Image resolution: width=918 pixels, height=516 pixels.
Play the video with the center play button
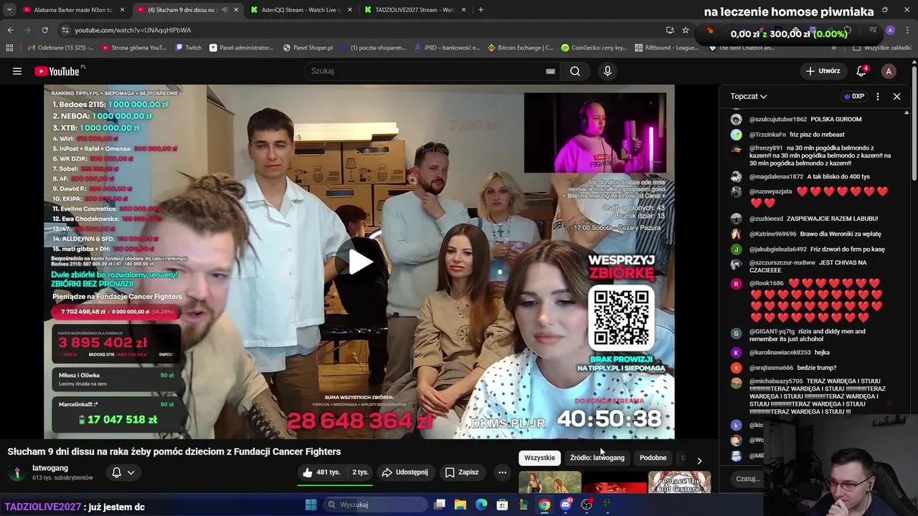click(x=359, y=262)
